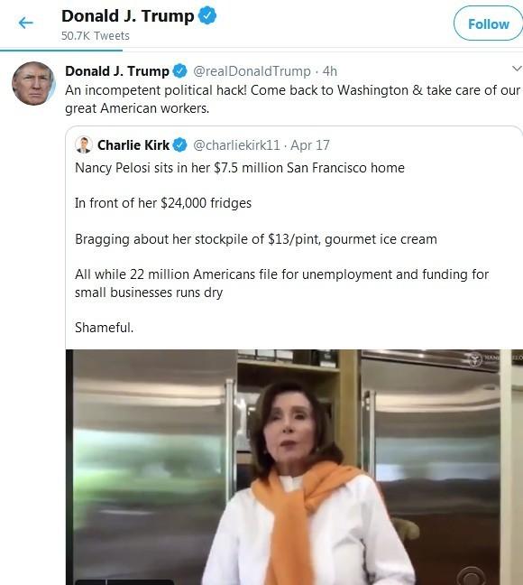Expand the tweet options chevron
The image size is (523, 585).
[x=517, y=69]
